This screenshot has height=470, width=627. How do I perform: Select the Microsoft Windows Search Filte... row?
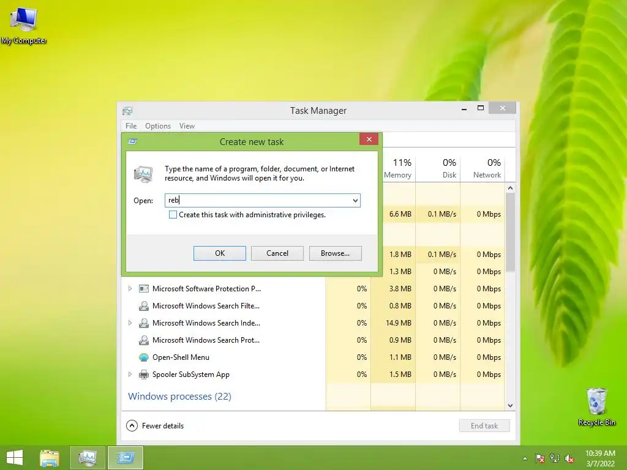coord(313,306)
